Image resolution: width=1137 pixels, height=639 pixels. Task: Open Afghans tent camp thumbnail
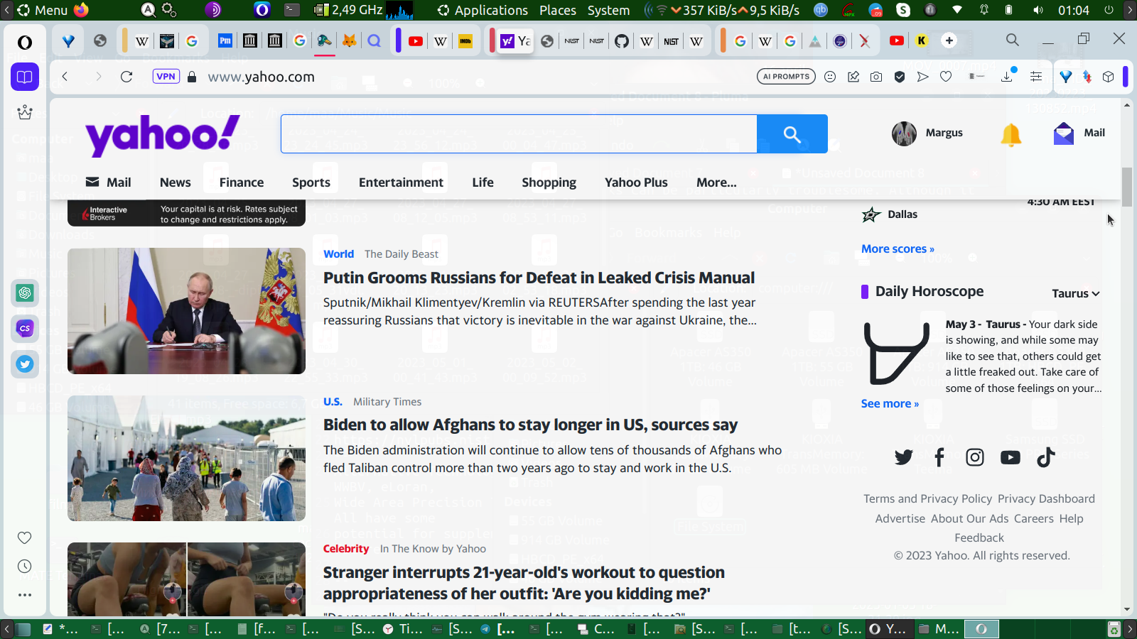tap(186, 458)
